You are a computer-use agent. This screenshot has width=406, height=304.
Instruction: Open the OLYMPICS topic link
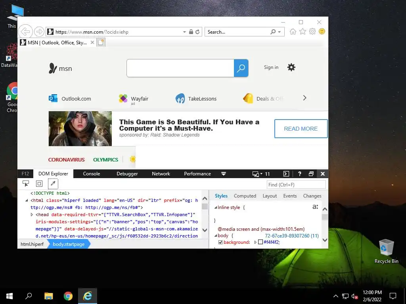pos(105,160)
